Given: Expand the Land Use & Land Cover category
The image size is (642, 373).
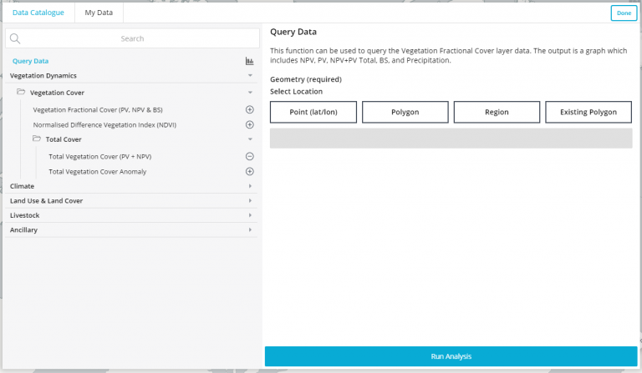Looking at the screenshot, I should tap(250, 200).
